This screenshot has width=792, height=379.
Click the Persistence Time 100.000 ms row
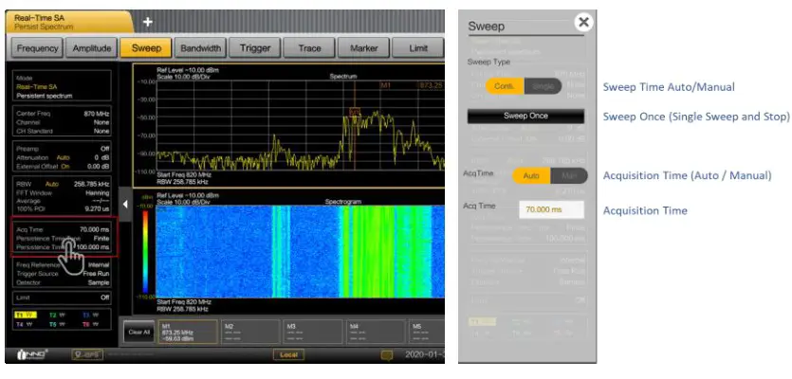coord(63,246)
